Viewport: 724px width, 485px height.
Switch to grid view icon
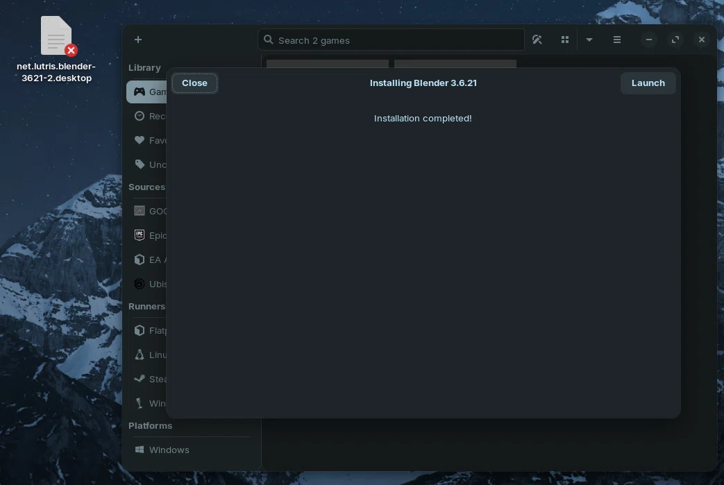[565, 40]
